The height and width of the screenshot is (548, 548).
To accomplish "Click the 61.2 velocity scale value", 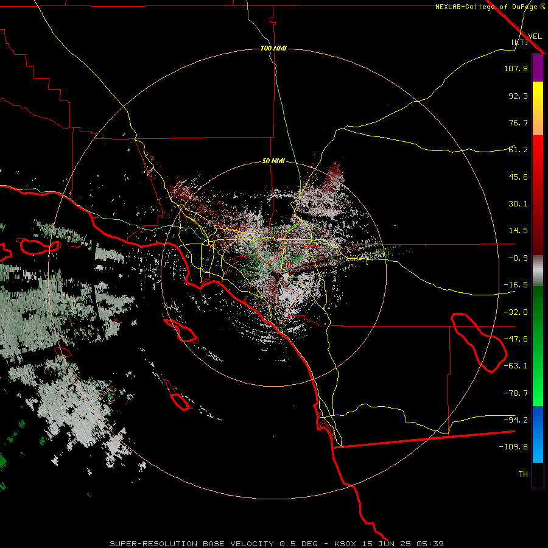I will coord(518,150).
